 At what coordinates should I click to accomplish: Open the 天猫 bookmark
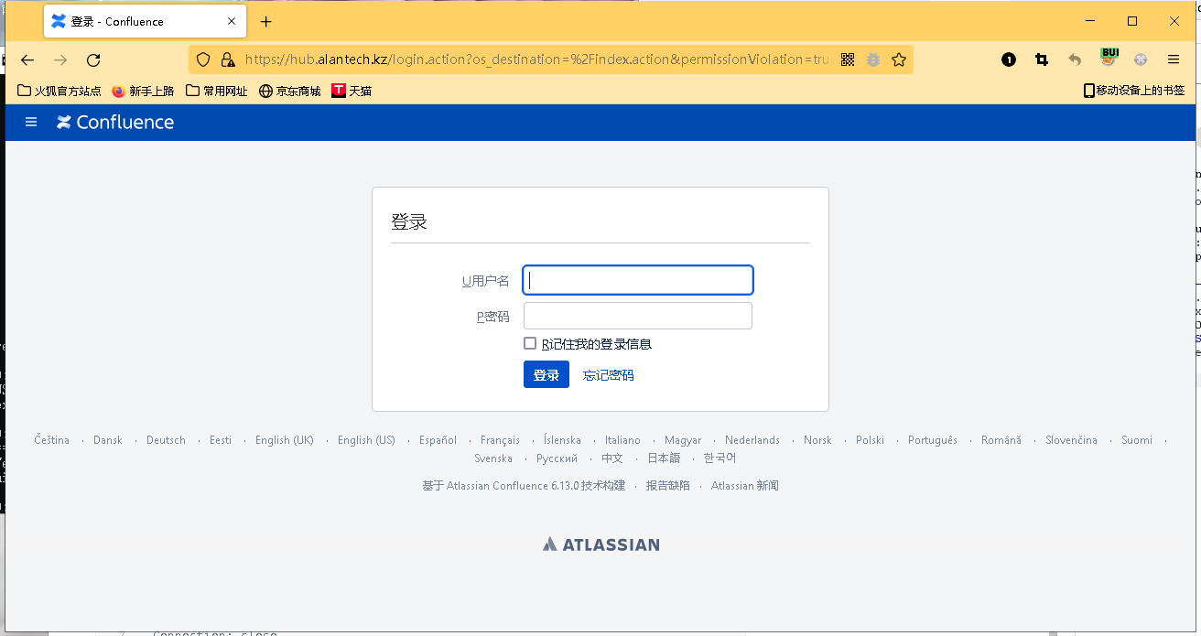(x=352, y=91)
